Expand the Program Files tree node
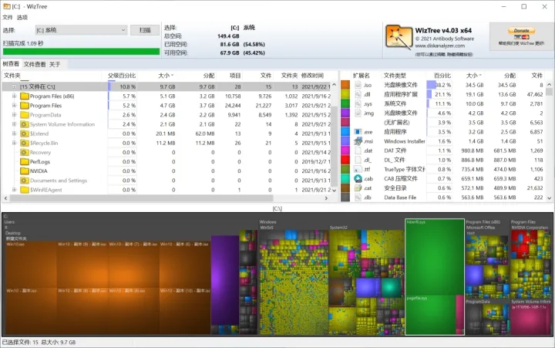 pyautogui.click(x=14, y=106)
